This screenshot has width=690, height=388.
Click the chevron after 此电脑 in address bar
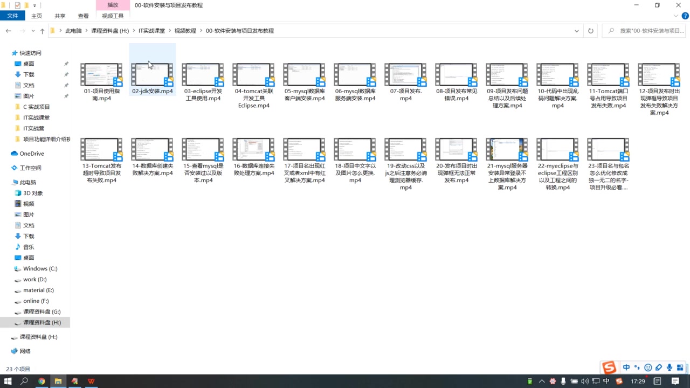(86, 31)
